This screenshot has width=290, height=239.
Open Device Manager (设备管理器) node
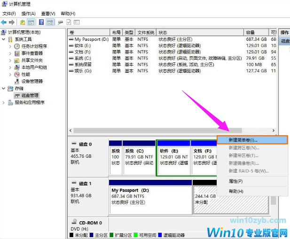pyautogui.click(x=32, y=81)
